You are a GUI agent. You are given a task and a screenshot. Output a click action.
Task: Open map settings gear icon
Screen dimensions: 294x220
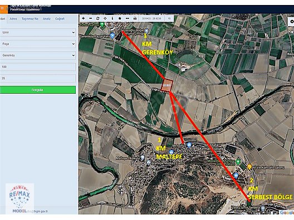click(x=292, y=22)
